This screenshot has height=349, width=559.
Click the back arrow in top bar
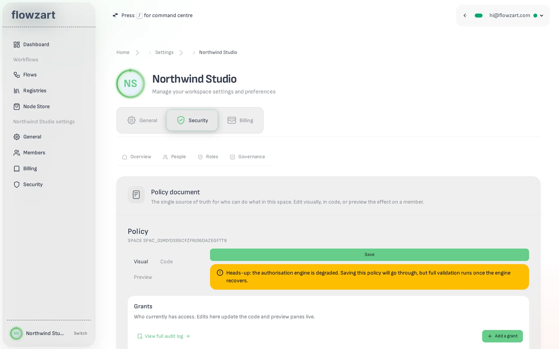(x=465, y=16)
